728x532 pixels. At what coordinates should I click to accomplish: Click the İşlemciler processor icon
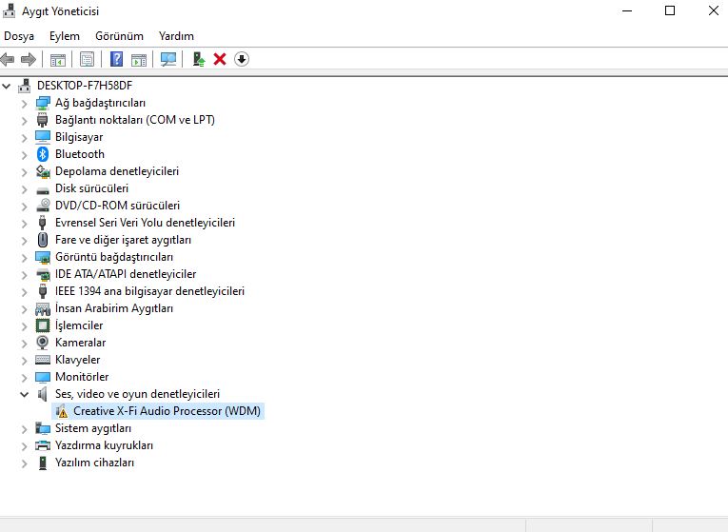click(43, 325)
